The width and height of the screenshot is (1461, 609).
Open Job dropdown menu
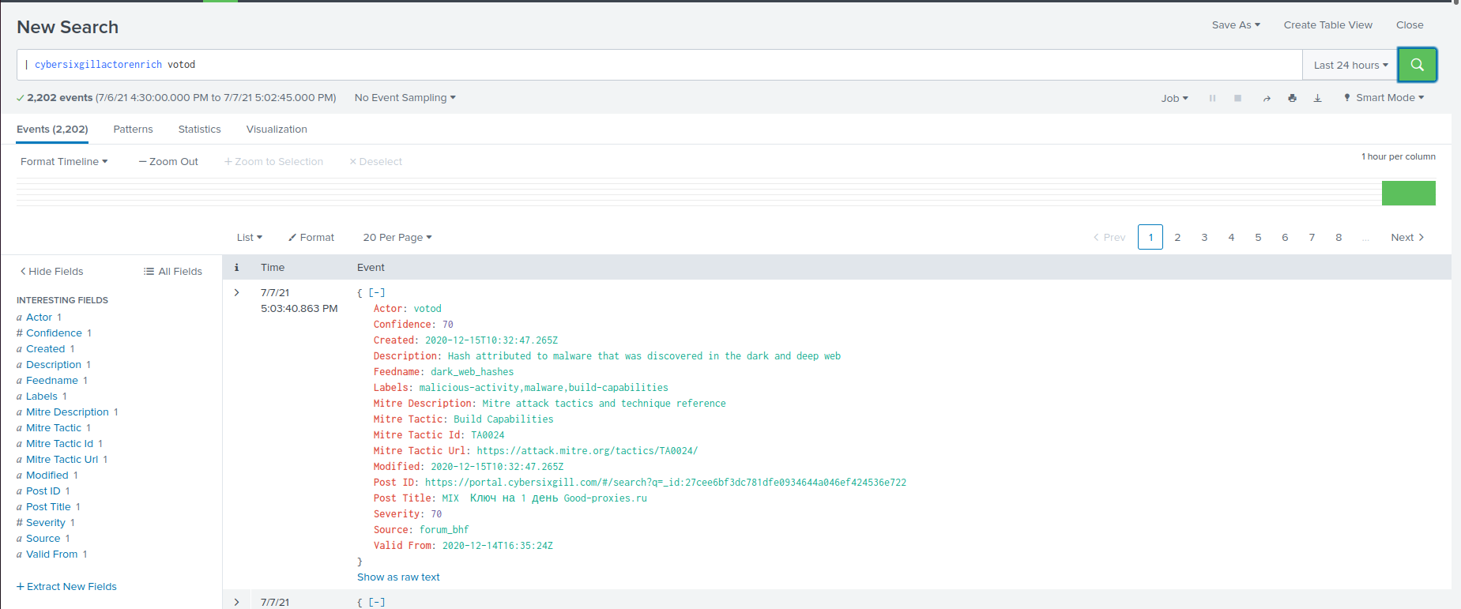coord(1174,98)
